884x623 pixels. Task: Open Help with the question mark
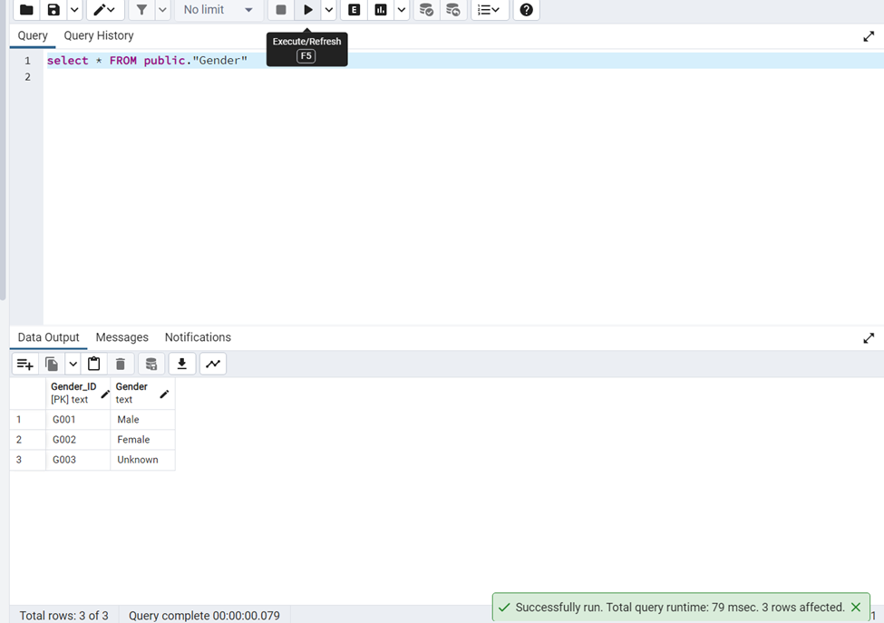coord(527,10)
